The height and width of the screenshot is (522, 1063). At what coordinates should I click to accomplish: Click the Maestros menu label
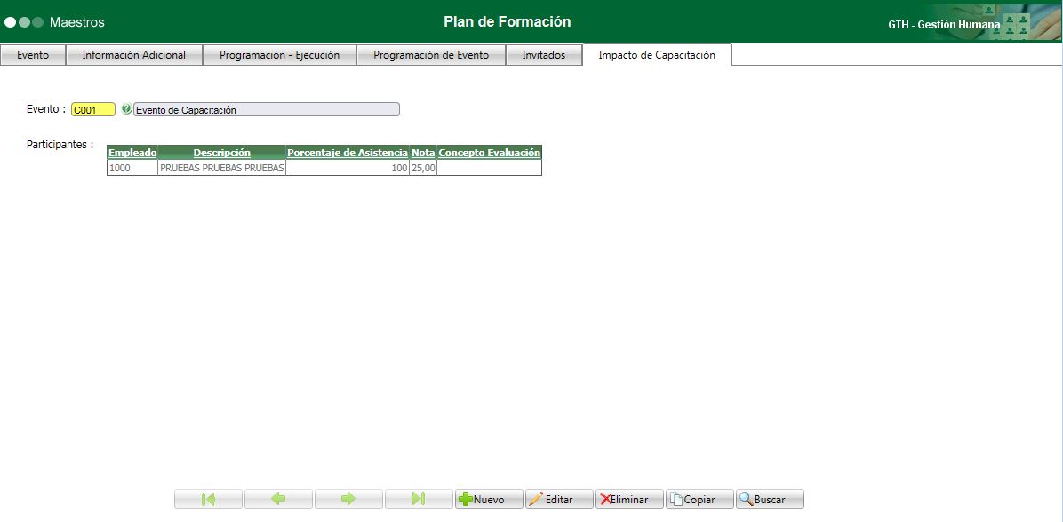(x=77, y=22)
